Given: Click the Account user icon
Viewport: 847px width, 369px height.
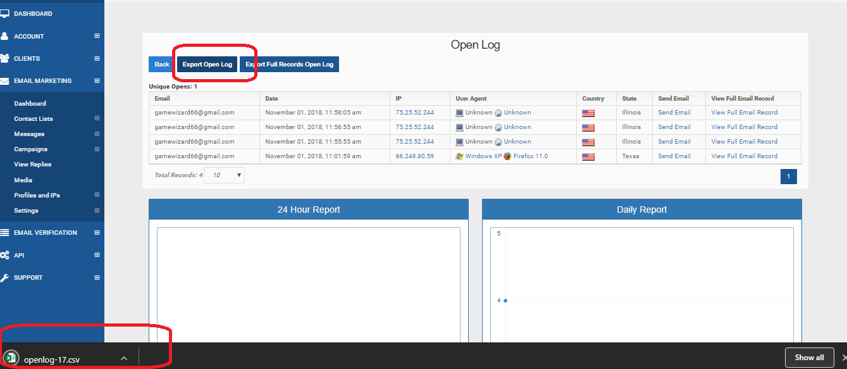Looking at the screenshot, I should point(4,36).
